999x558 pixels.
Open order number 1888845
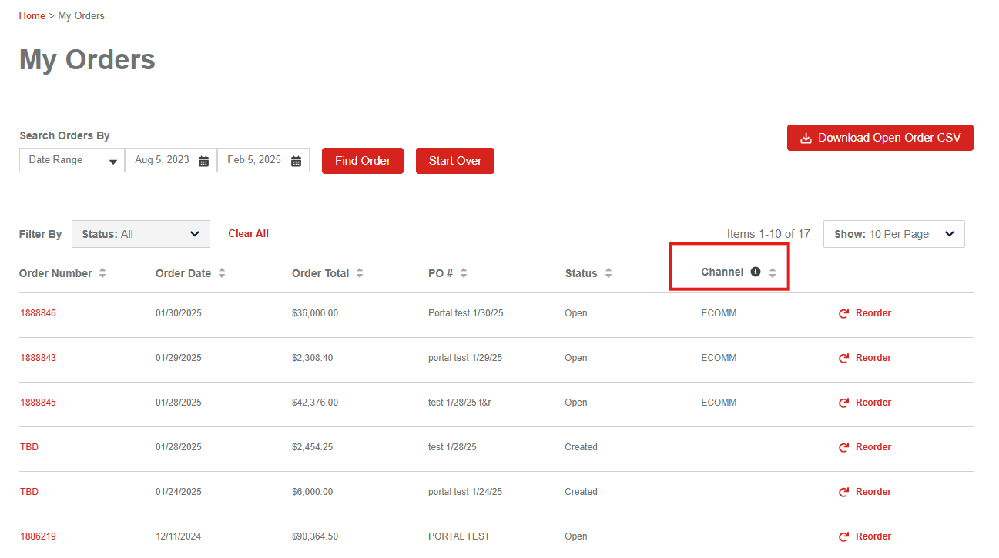[x=39, y=403]
